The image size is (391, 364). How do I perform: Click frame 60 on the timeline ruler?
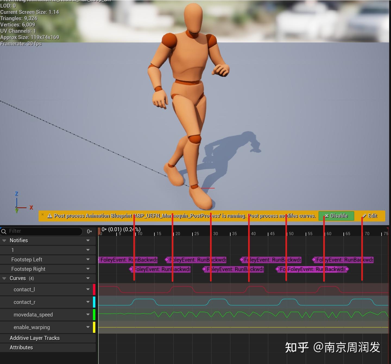[x=329, y=234]
